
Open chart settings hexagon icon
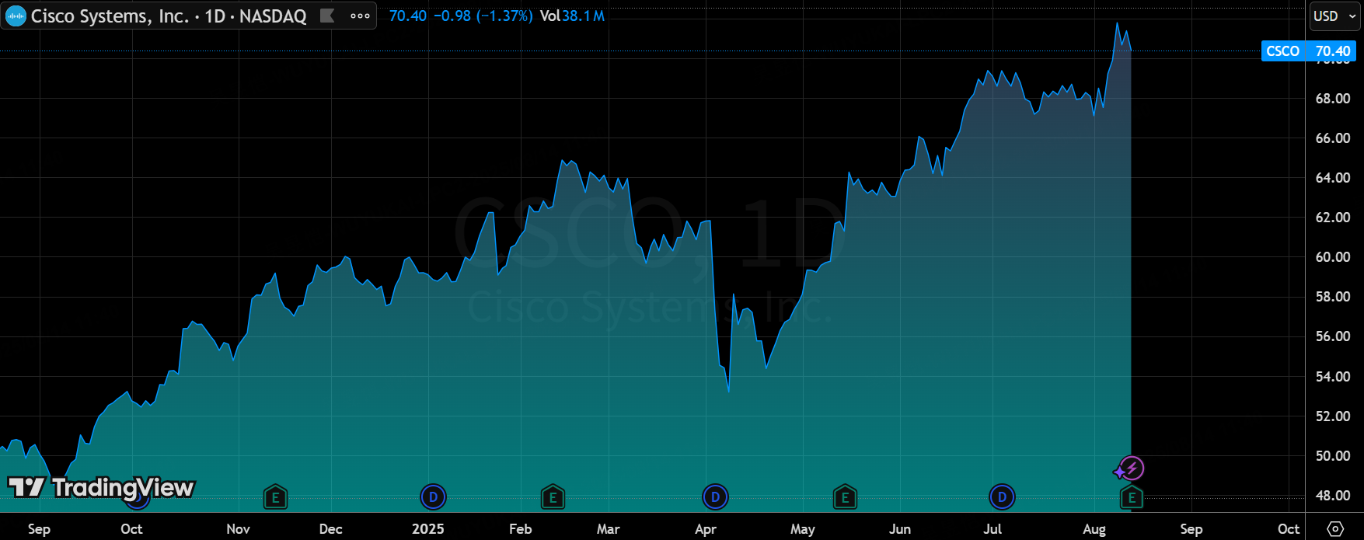point(1335,528)
